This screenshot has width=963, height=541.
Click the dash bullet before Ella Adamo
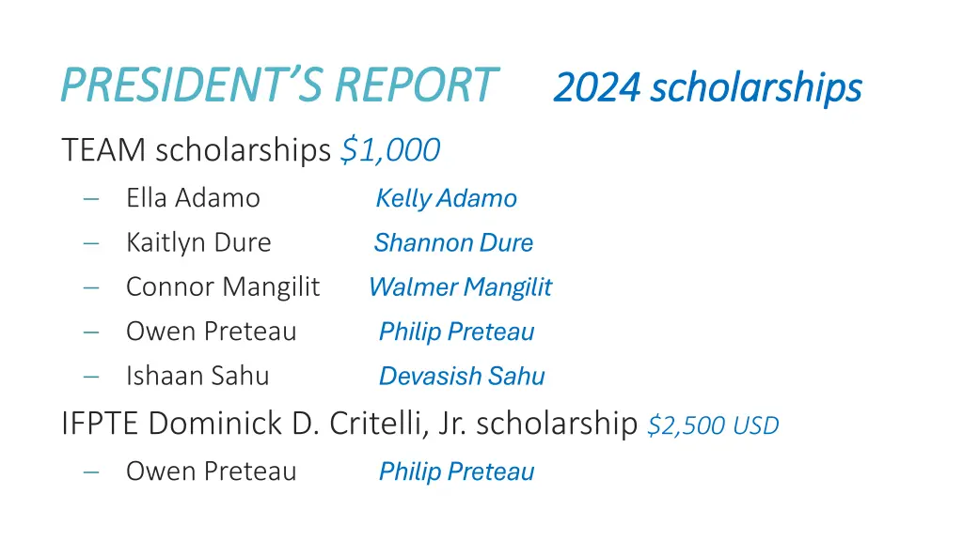point(91,199)
